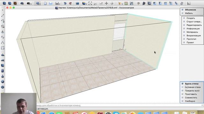Select the pan tool with four-way arrows

pos(106,3)
